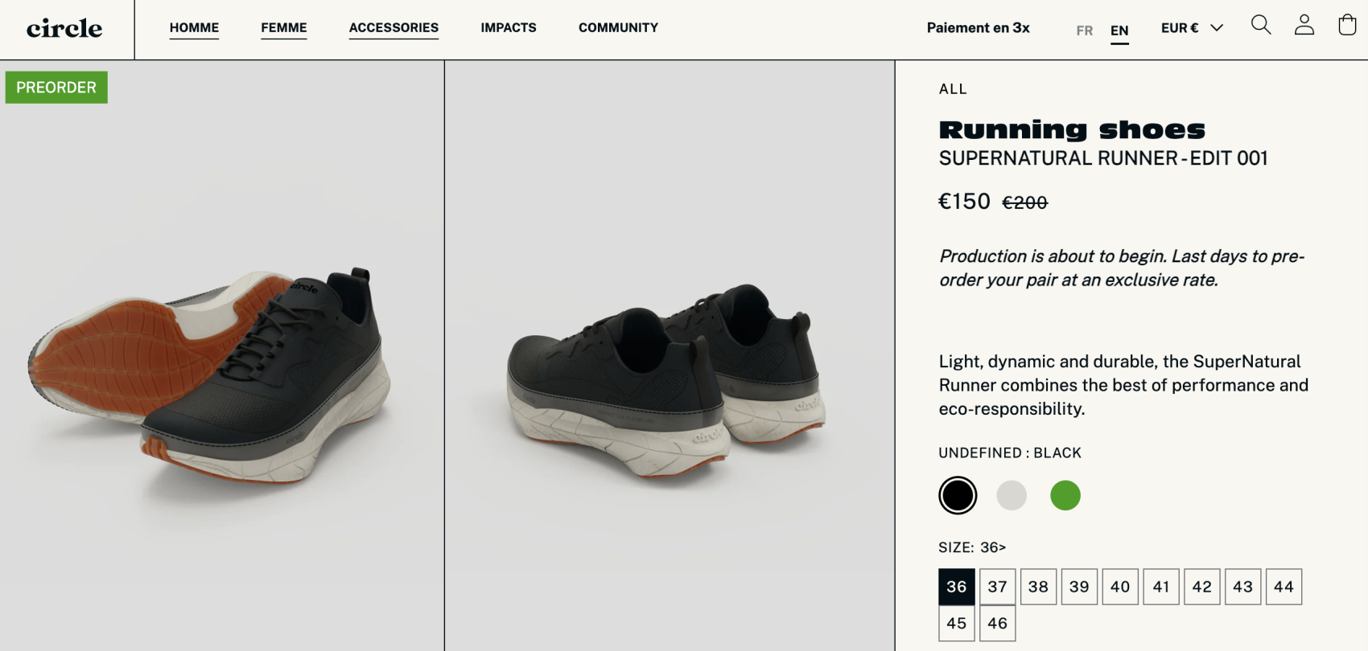This screenshot has width=1368, height=651.
Task: Open the shopping bag cart icon
Action: pyautogui.click(x=1347, y=26)
